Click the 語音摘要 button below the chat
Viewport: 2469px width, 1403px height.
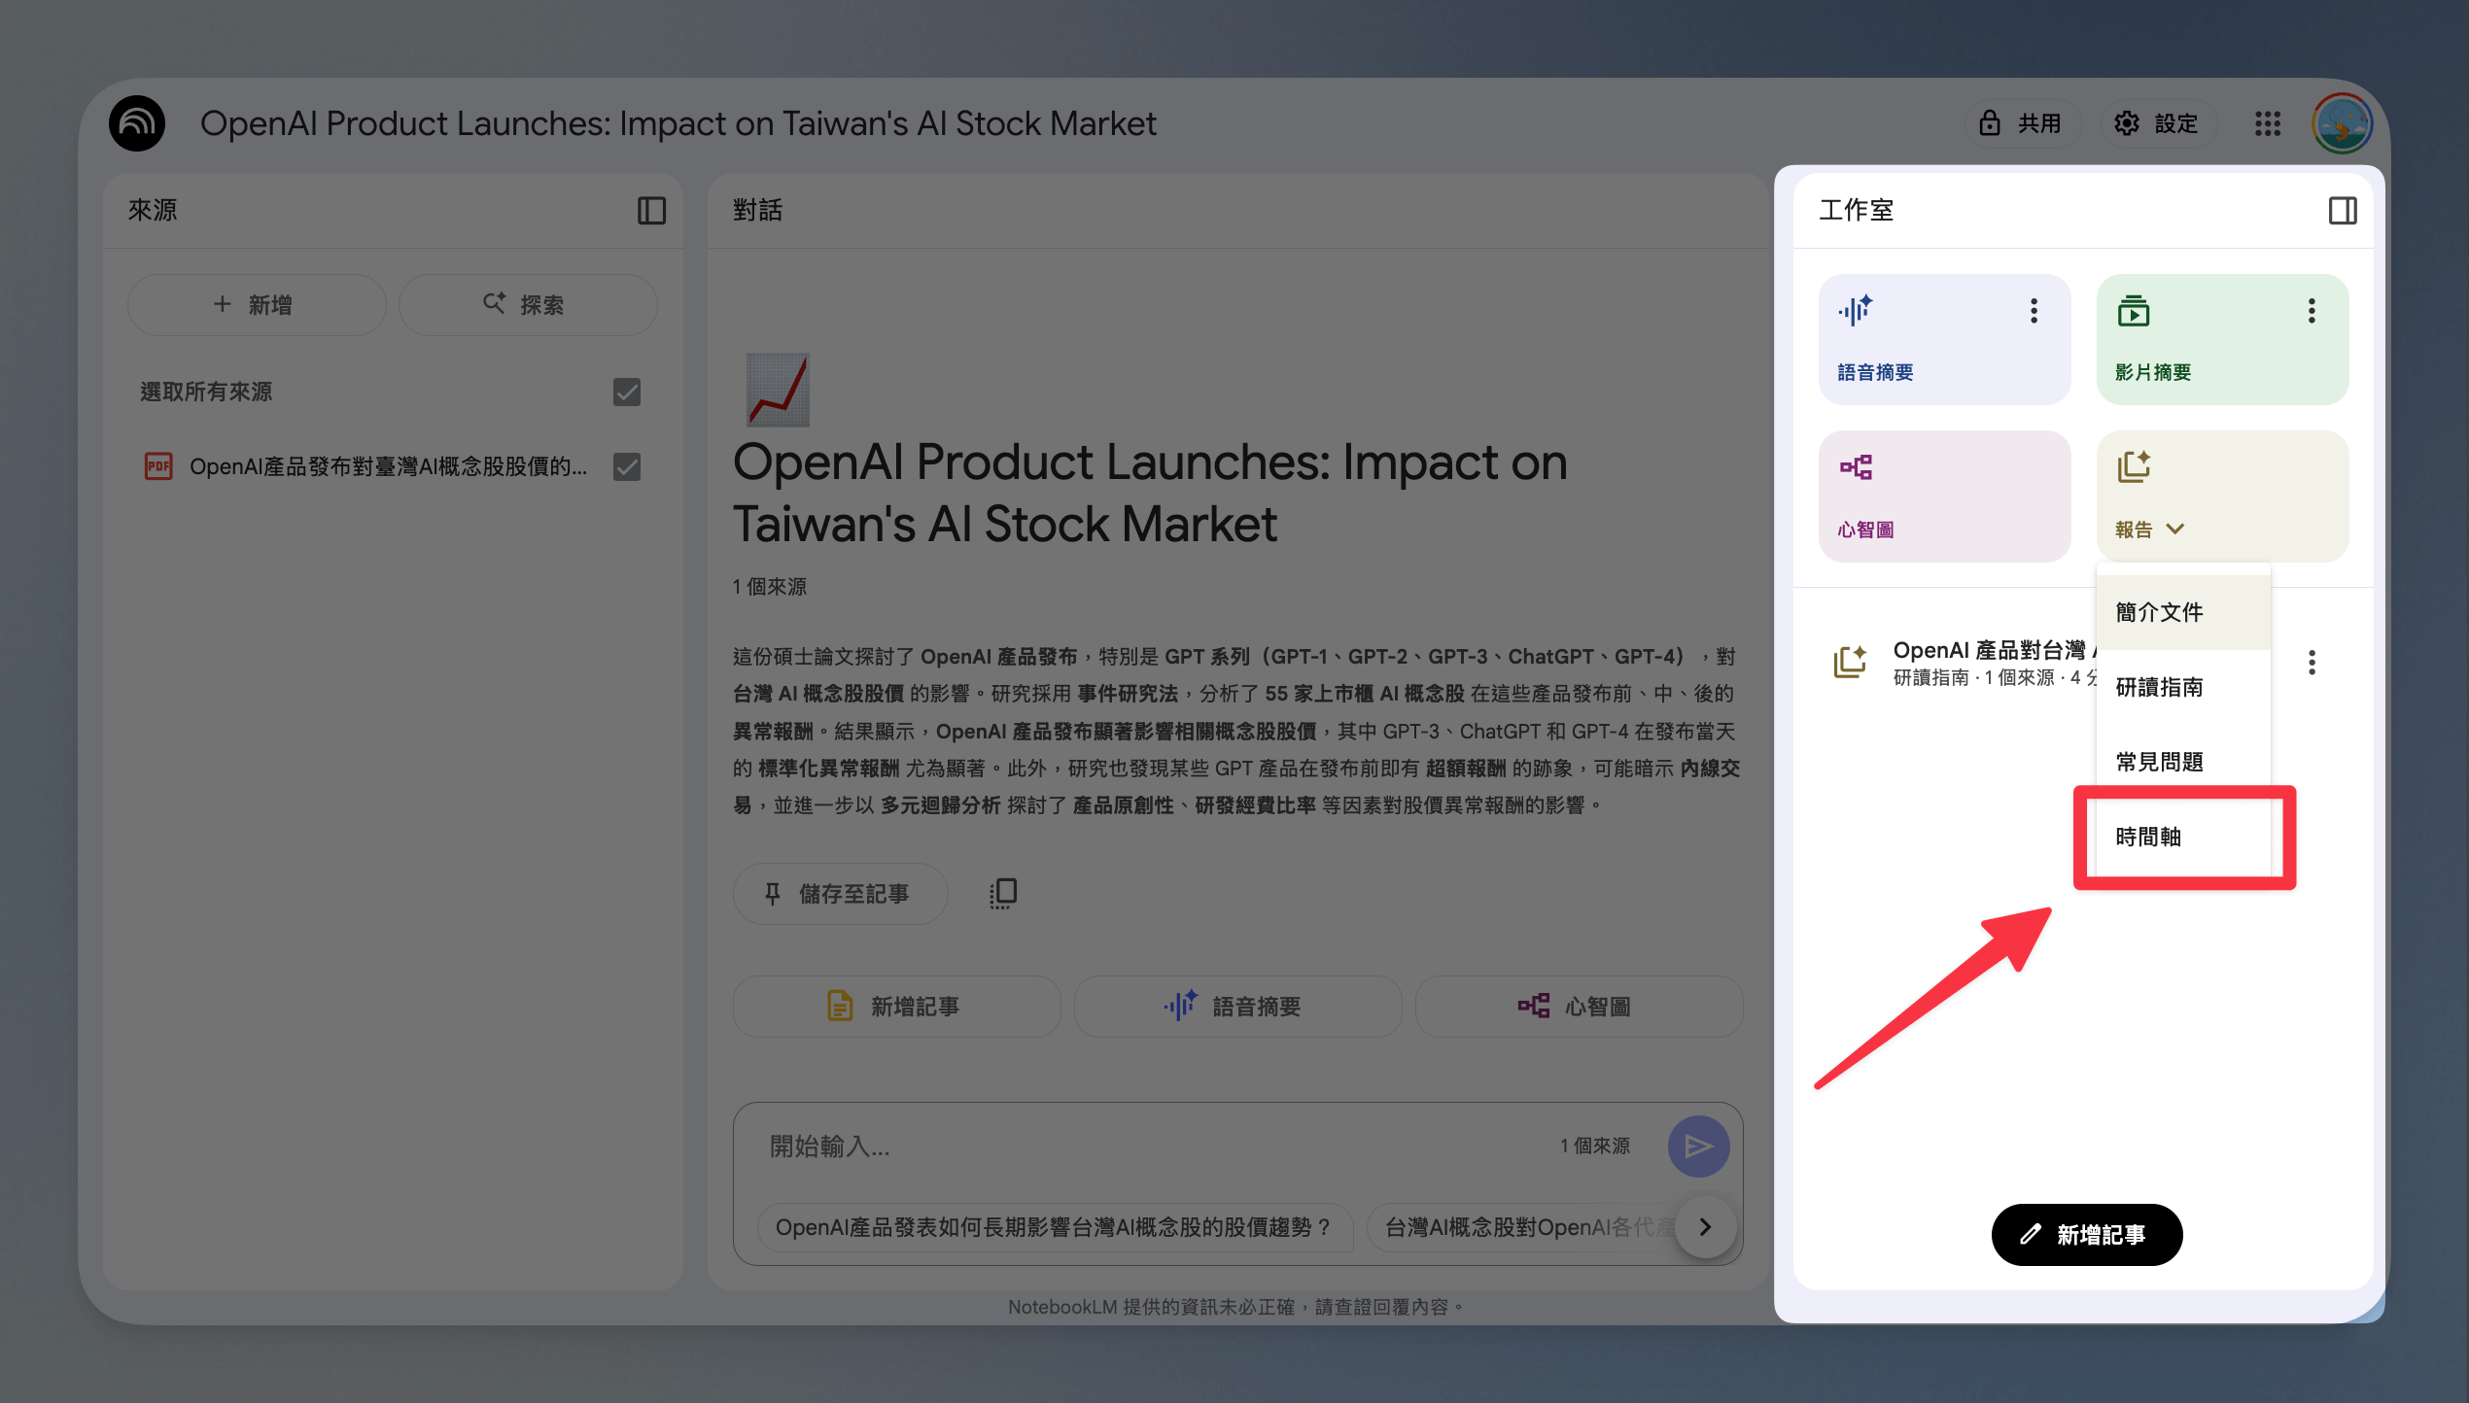click(1237, 1007)
